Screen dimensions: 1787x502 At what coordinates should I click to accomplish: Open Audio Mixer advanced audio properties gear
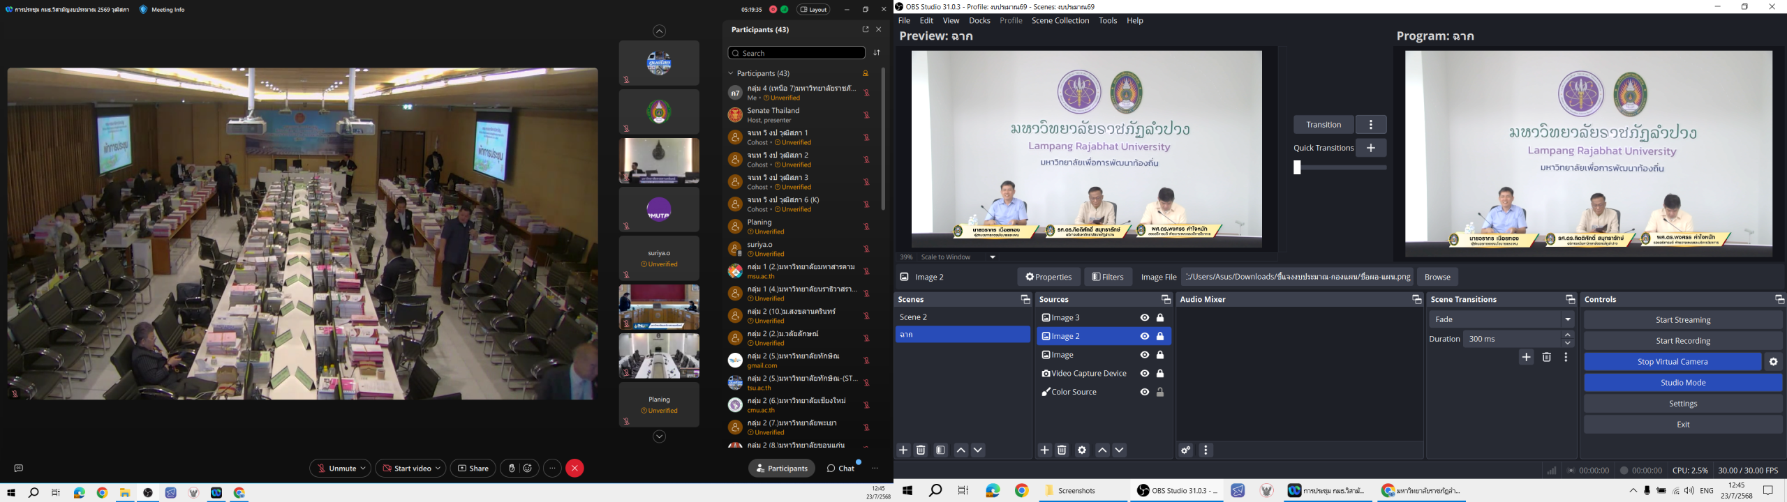(x=1185, y=450)
